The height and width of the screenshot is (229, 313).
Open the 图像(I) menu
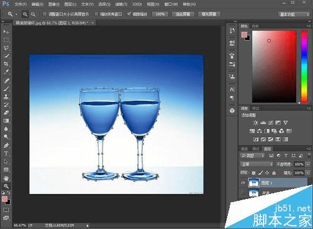pyautogui.click(x=54, y=4)
